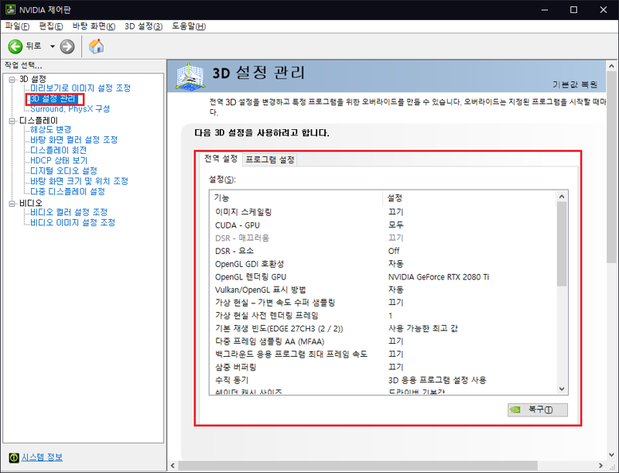Select OpenGL GDI 호환성 row

385,264
